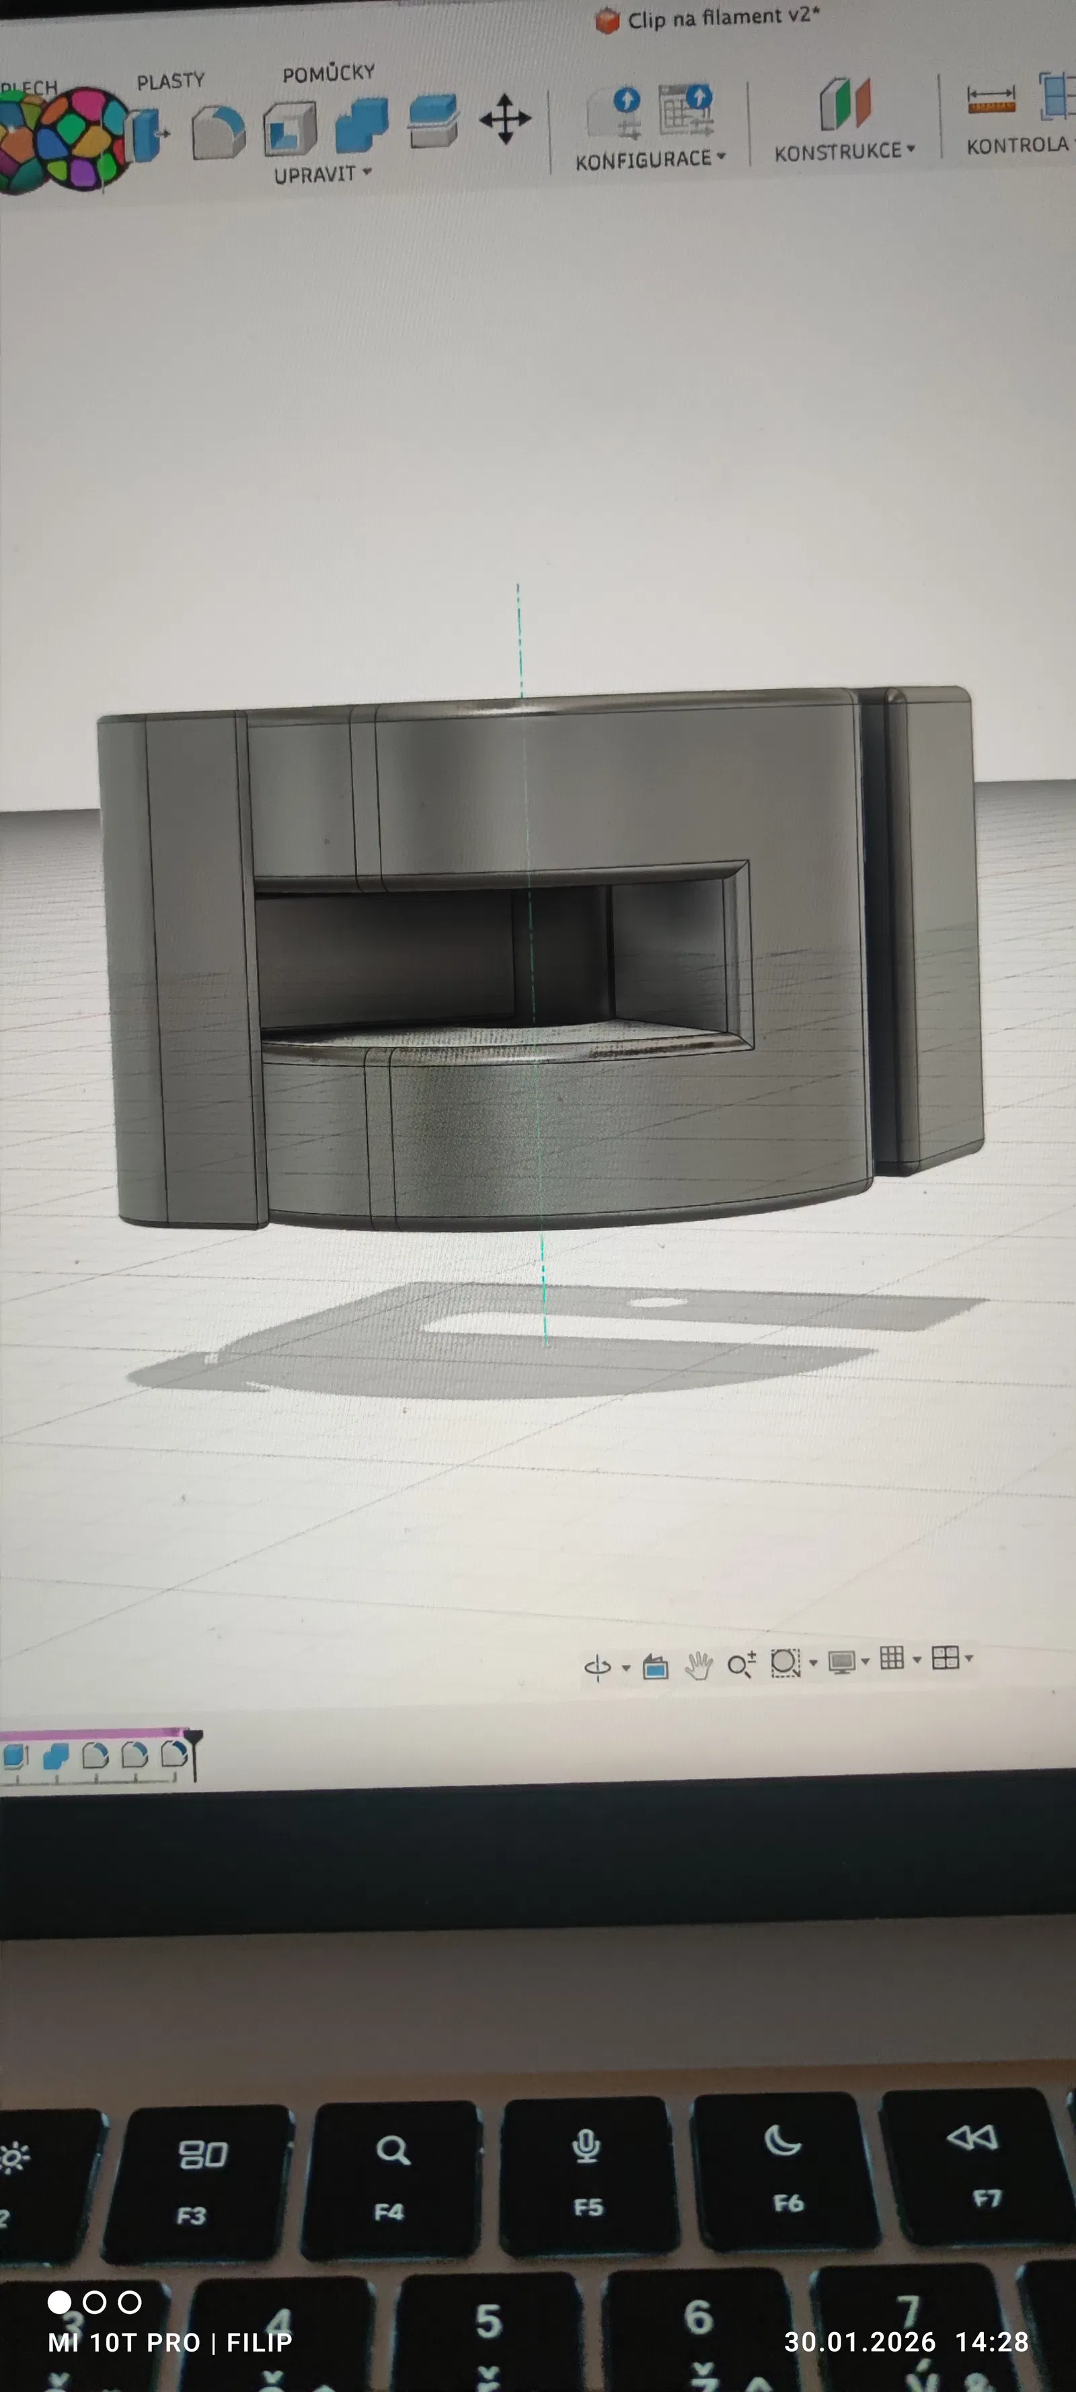Expand the Grid and Snaps dropdown arrow
Viewport: 1076px width, 2392px height.
coord(917,1659)
